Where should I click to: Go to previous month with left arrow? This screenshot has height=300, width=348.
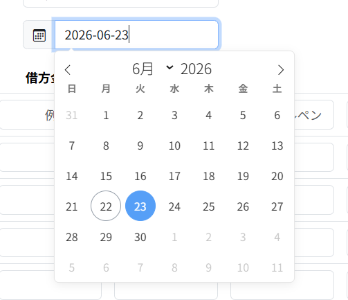67,70
